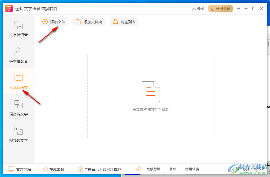The image size is (270, 177).
Task: Click the app logo in title bar
Action: (9, 8)
